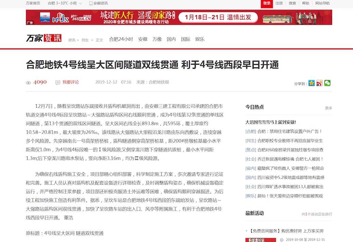This screenshot has width=353, height=242.
Task: Share article to Qzone via star icon
Action: (311, 83)
